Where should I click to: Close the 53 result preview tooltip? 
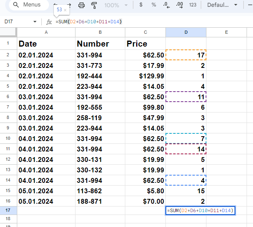pyautogui.click(x=65, y=10)
